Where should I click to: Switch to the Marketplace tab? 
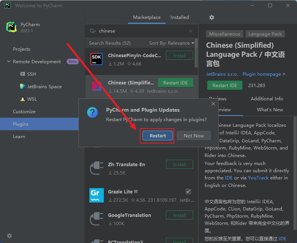click(x=147, y=17)
